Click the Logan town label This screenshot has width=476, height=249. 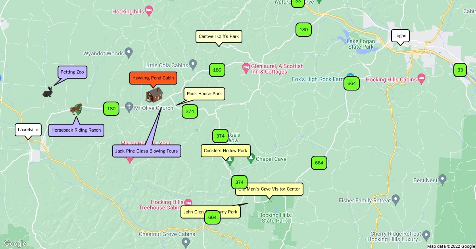tap(400, 36)
